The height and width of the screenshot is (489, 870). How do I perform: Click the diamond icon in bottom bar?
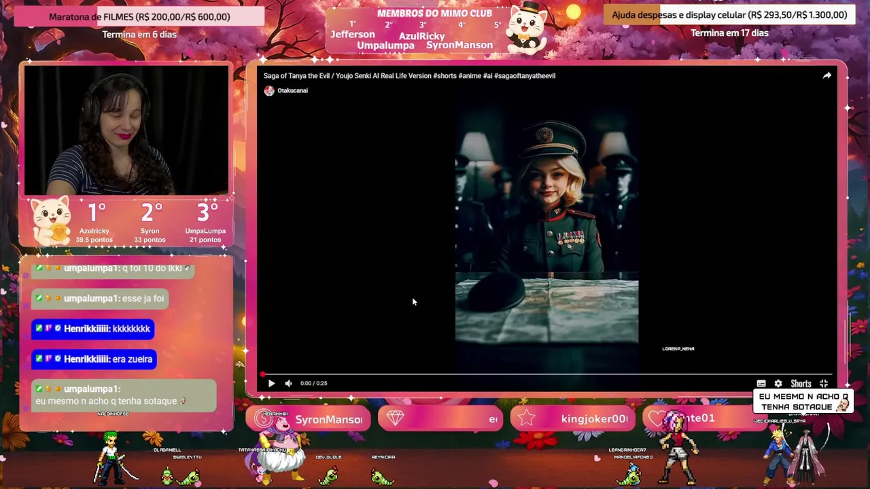point(396,419)
